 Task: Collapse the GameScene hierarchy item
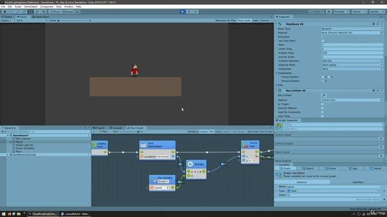click(x=8, y=136)
